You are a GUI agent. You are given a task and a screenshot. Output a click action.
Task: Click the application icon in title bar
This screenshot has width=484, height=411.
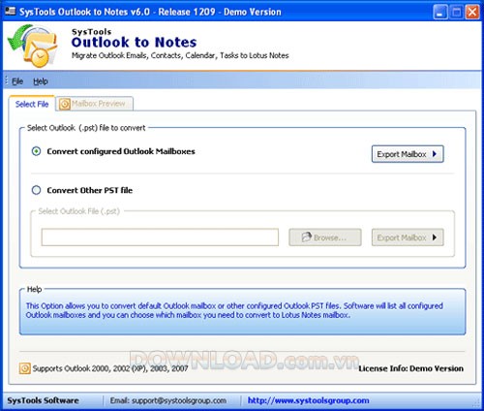10,12
